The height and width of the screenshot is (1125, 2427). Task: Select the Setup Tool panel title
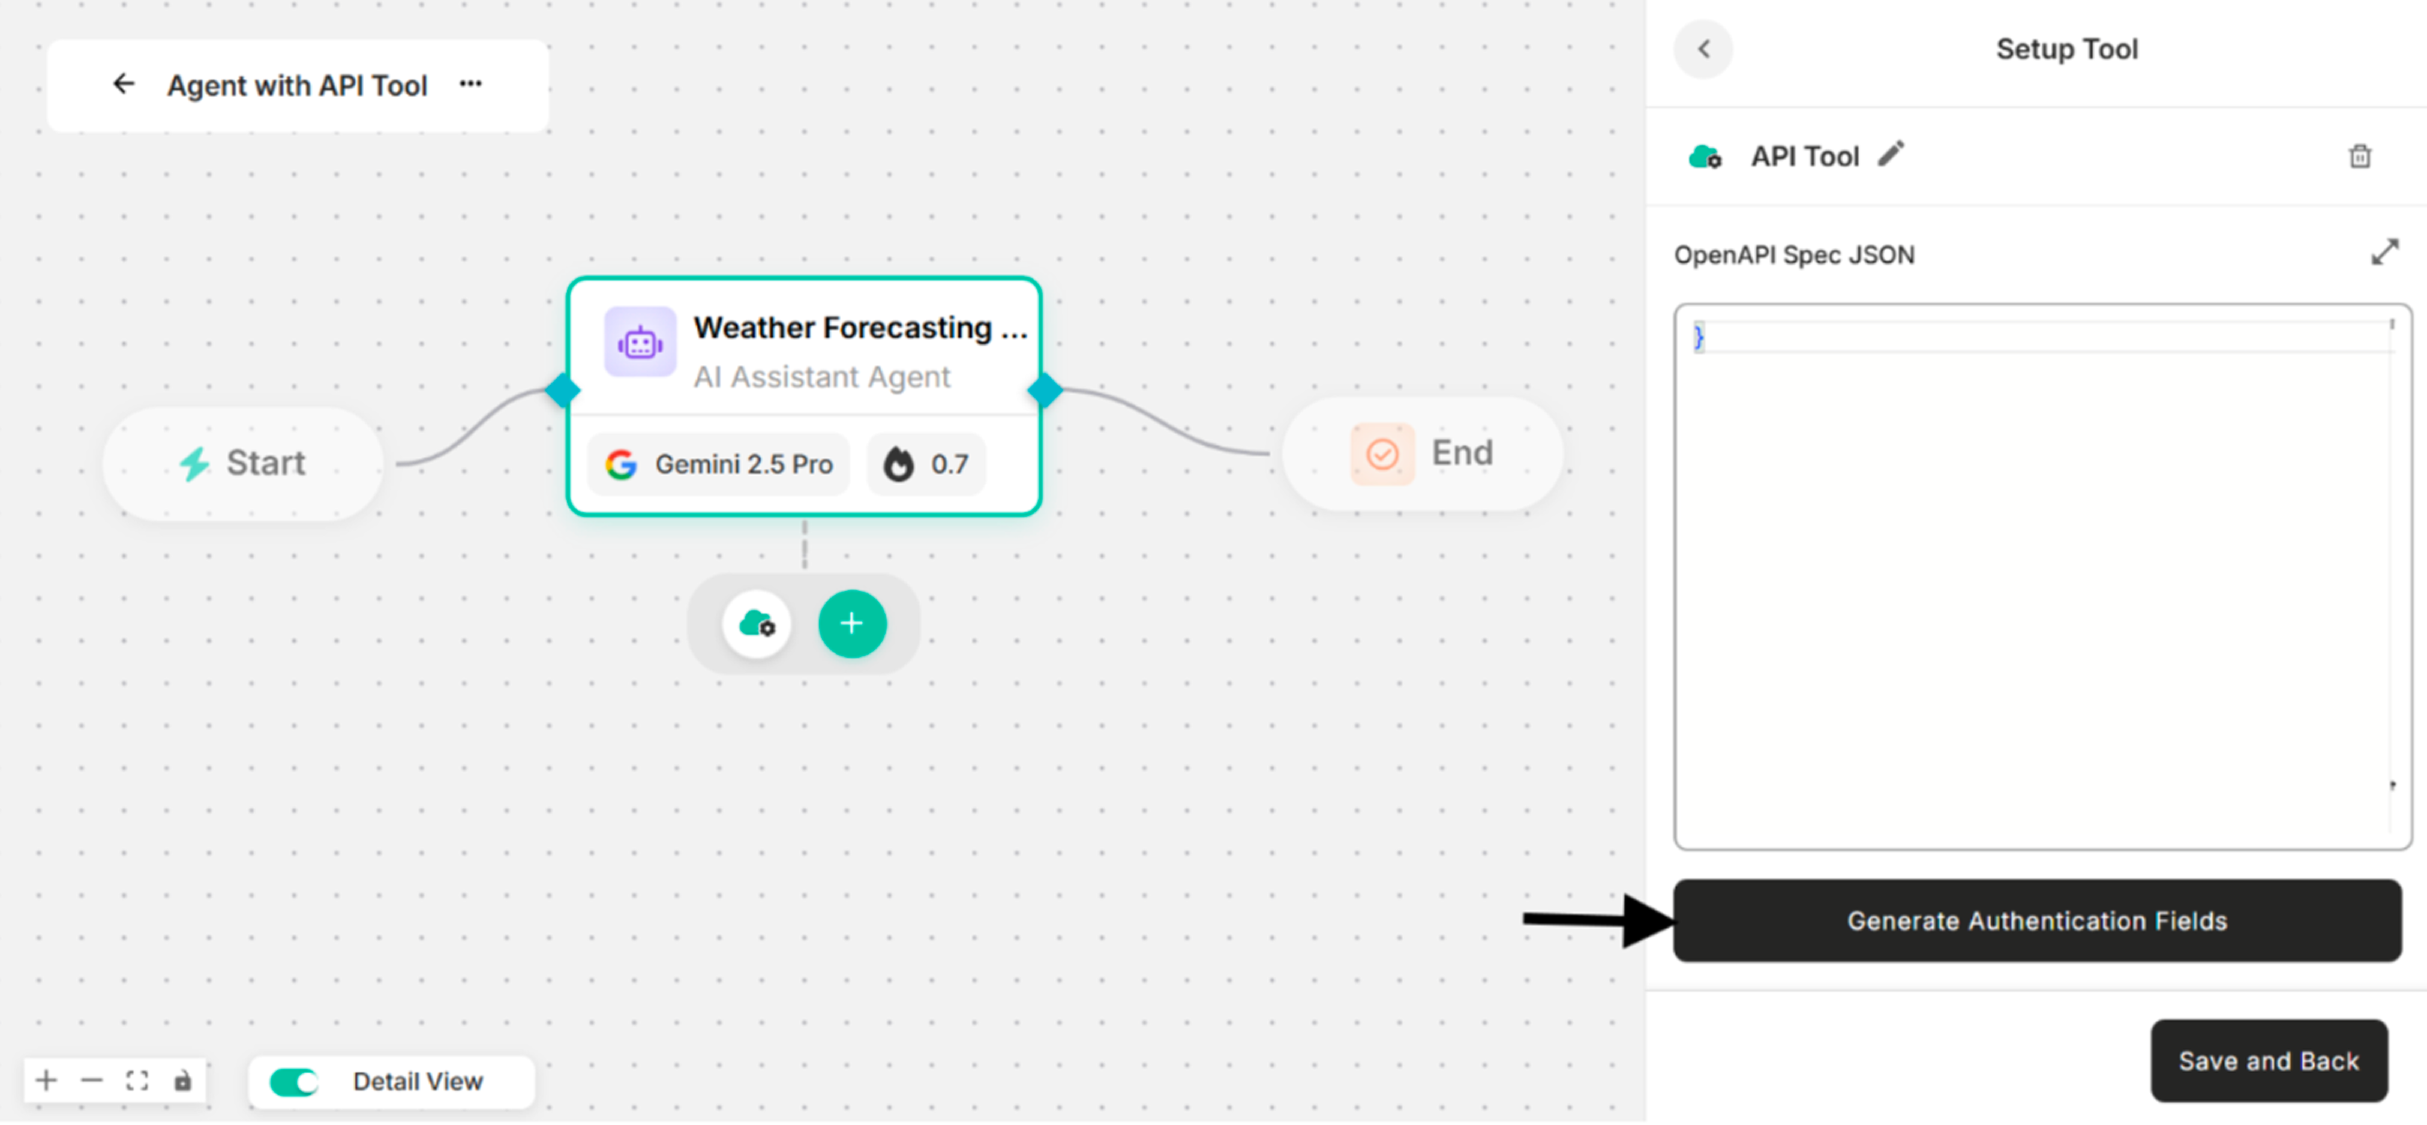coord(2066,48)
